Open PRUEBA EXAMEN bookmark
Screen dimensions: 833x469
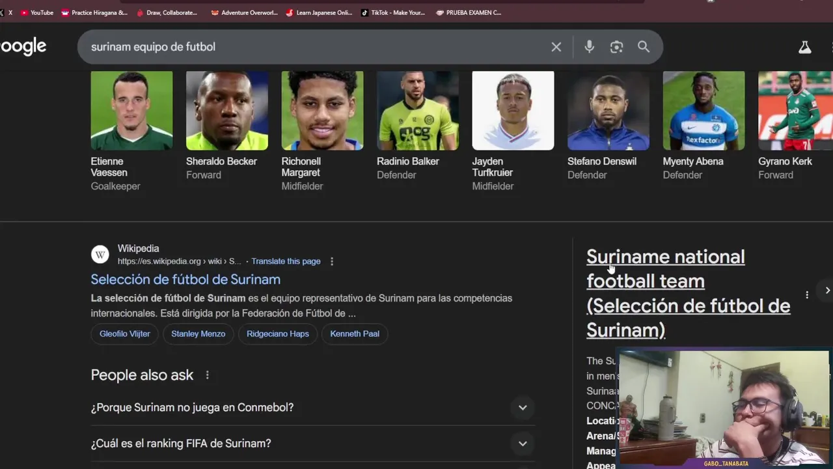[469, 12]
